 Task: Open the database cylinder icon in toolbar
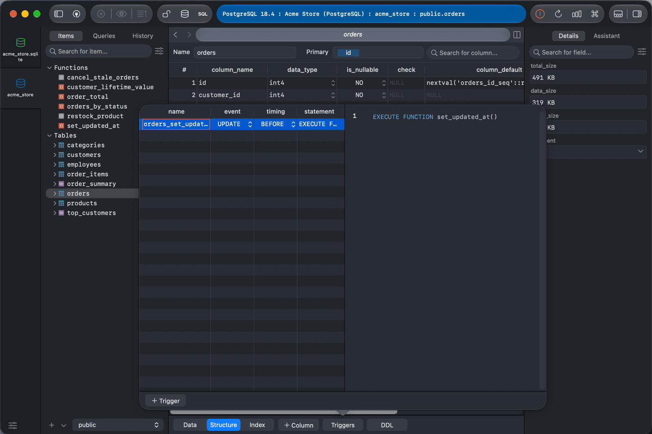click(185, 14)
